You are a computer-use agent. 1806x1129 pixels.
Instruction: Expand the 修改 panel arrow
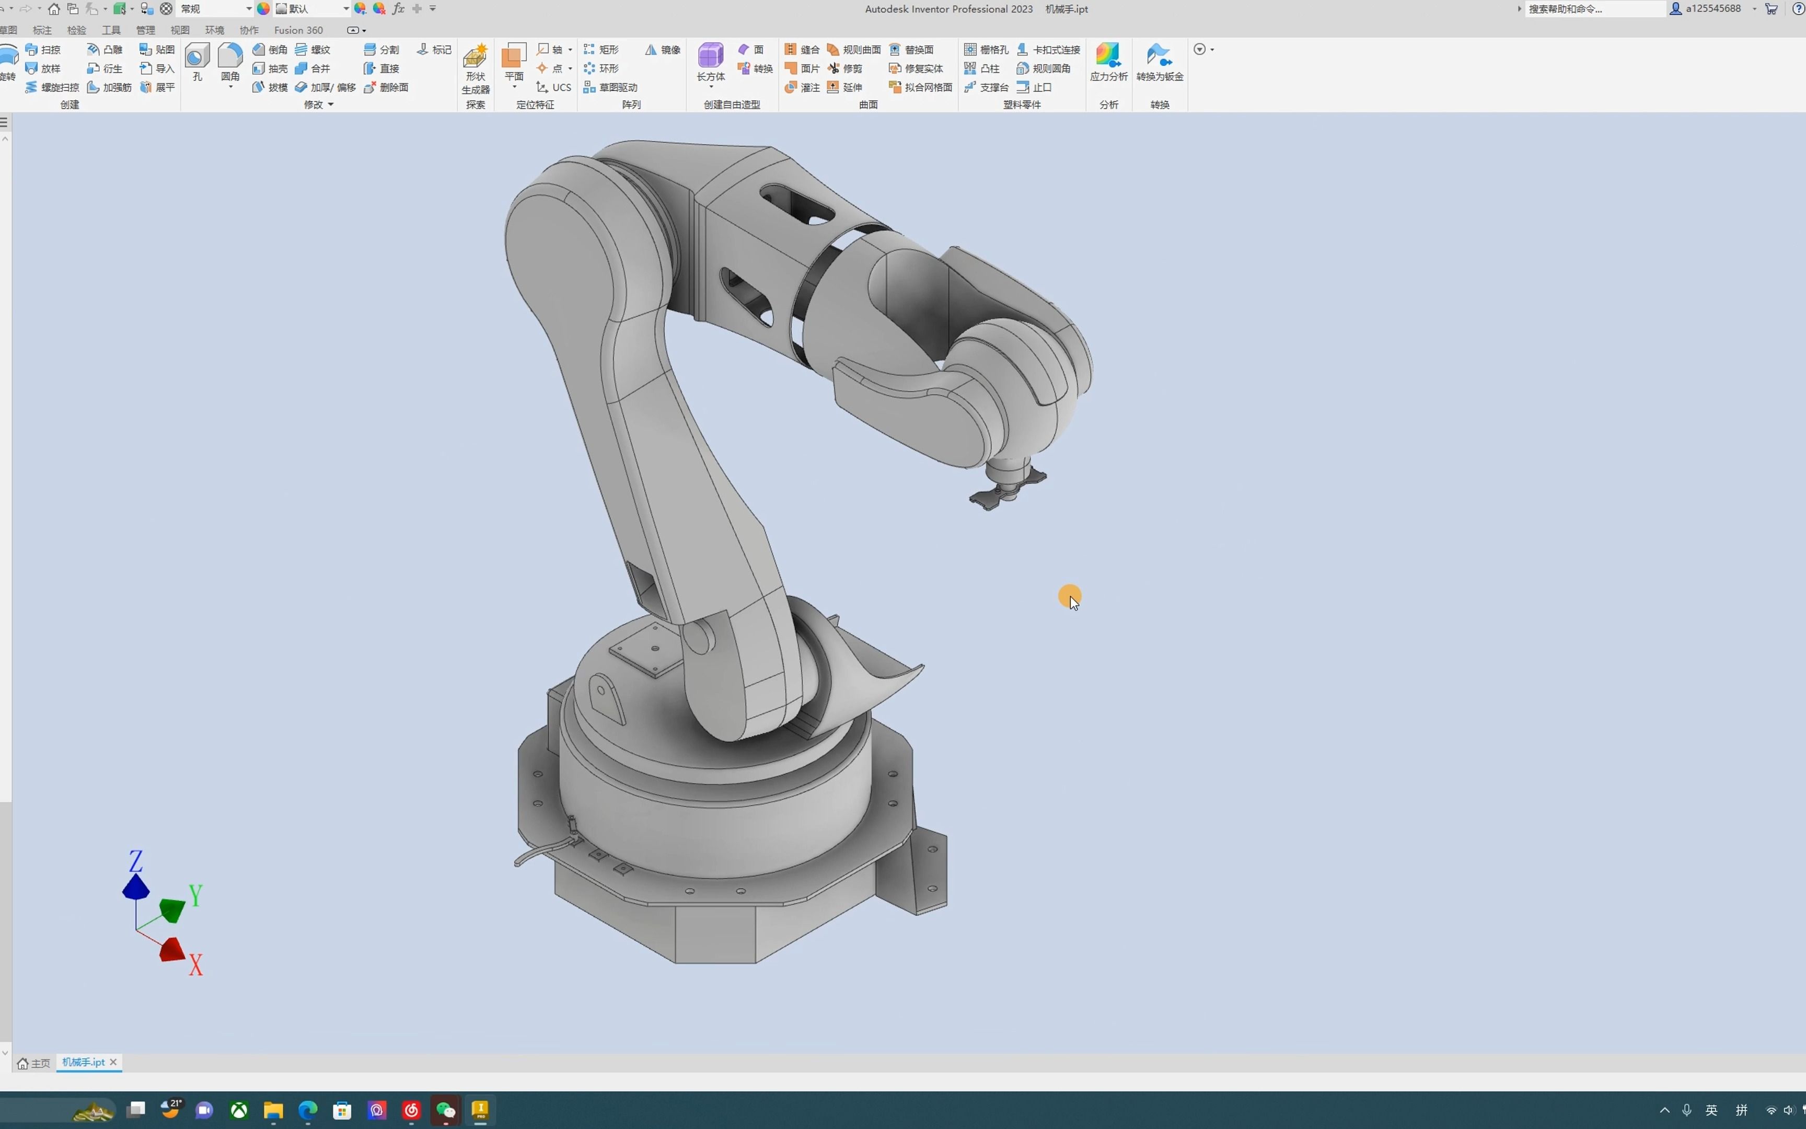pos(331,105)
